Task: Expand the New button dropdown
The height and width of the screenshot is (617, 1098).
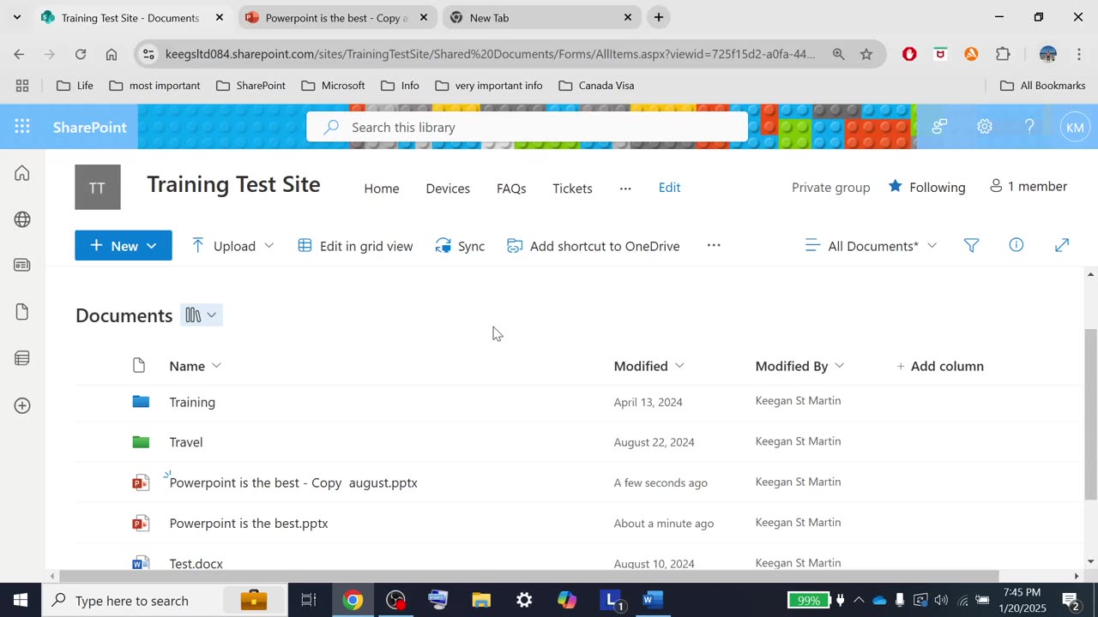Action: (151, 246)
